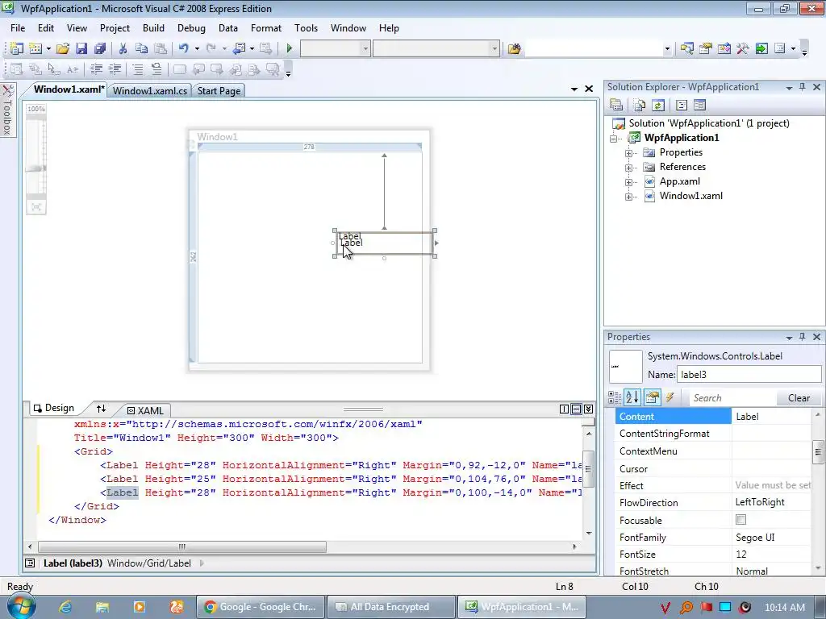Click the Undo arrow icon
Screen dimensions: 826x619
click(x=183, y=48)
